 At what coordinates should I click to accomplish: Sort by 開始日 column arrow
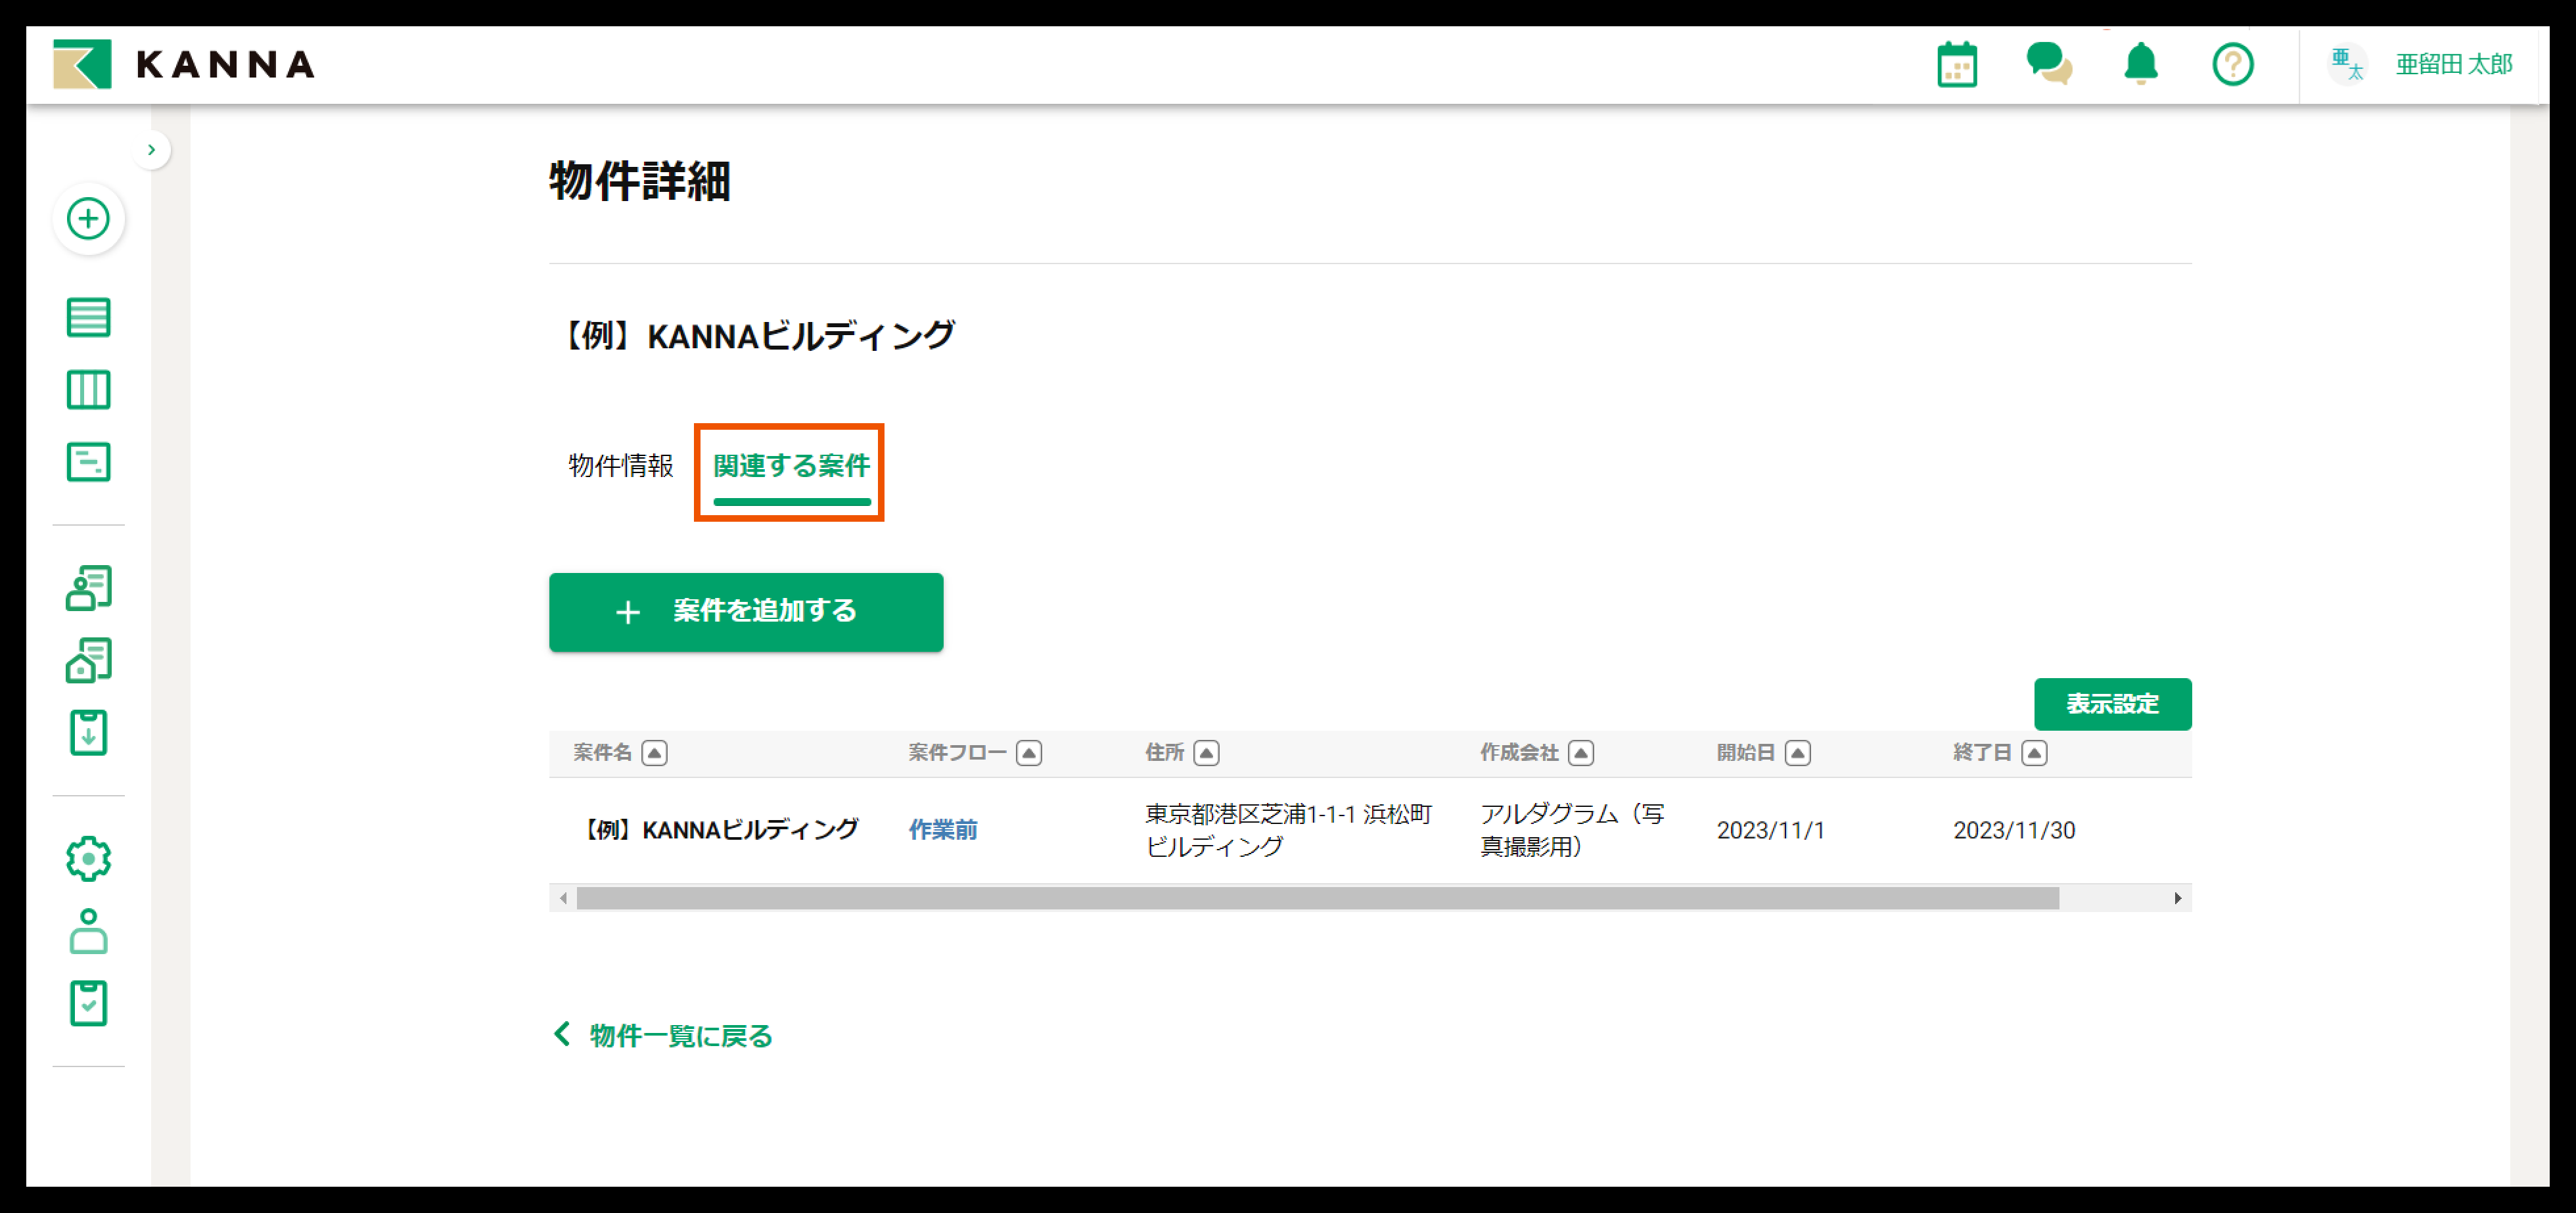pyautogui.click(x=1797, y=753)
